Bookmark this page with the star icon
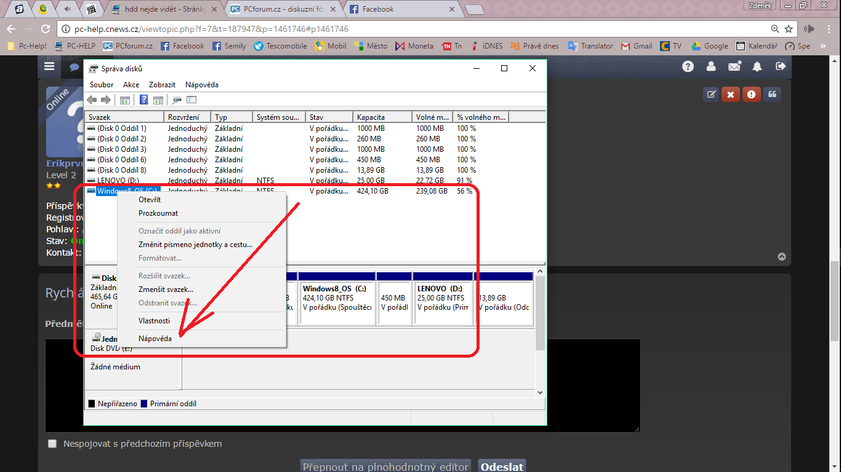 [x=789, y=29]
